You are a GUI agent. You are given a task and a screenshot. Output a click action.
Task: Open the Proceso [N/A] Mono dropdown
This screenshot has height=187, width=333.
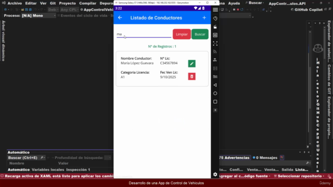pos(39,16)
